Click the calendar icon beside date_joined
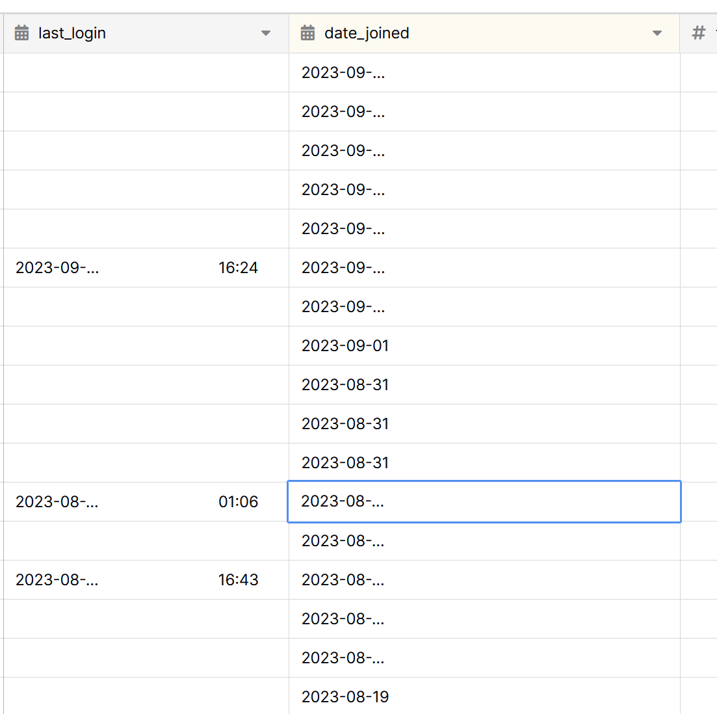Viewport: 717px width, 714px height. point(307,33)
